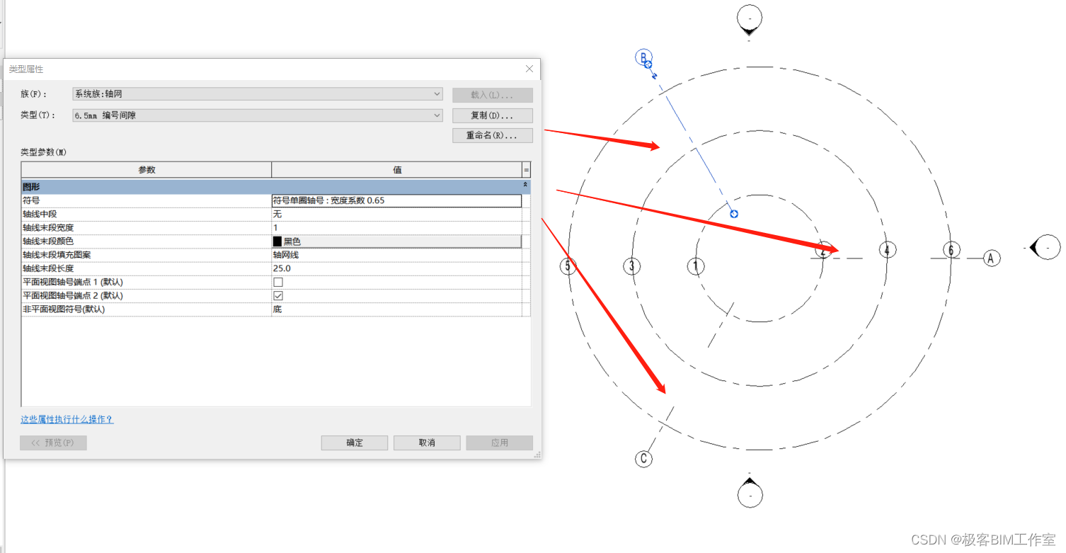The height and width of the screenshot is (553, 1066).
Task: Open 这些属性执行什么操作? help link
Action: tap(67, 419)
